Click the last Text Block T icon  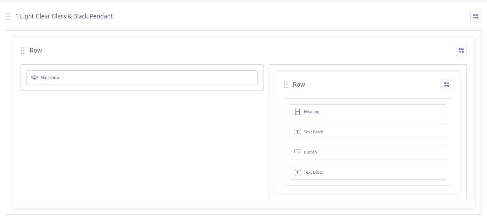tap(297, 172)
